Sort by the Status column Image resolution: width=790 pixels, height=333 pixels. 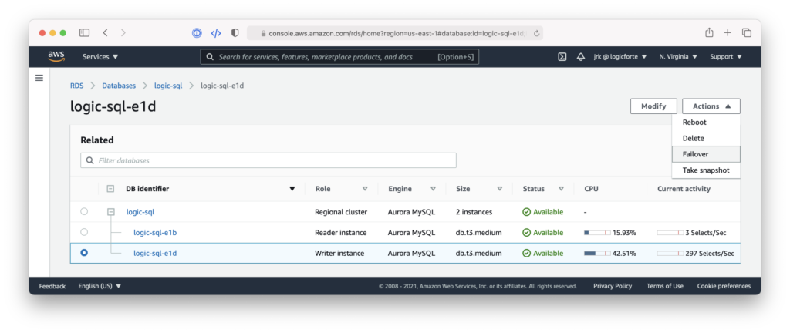coord(561,189)
